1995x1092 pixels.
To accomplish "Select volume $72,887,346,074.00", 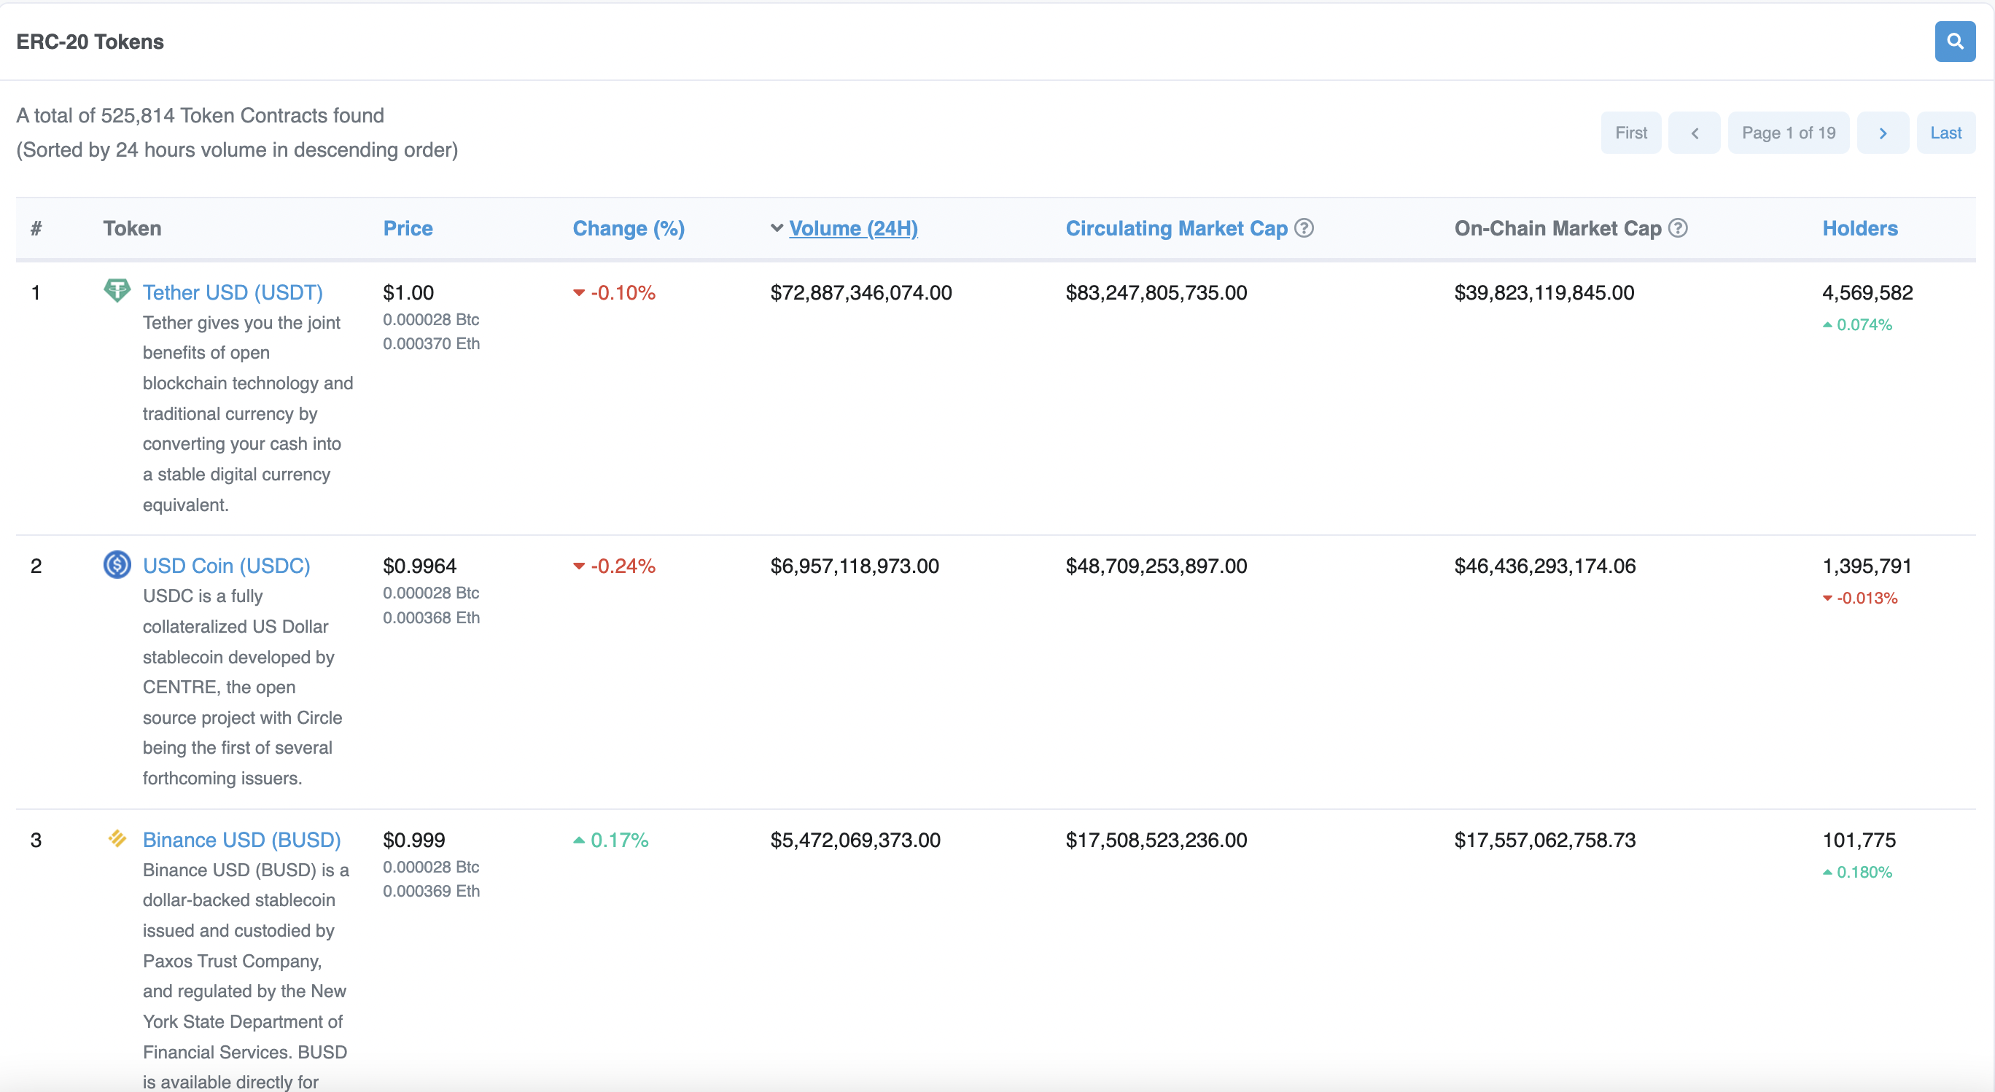I will click(x=861, y=292).
